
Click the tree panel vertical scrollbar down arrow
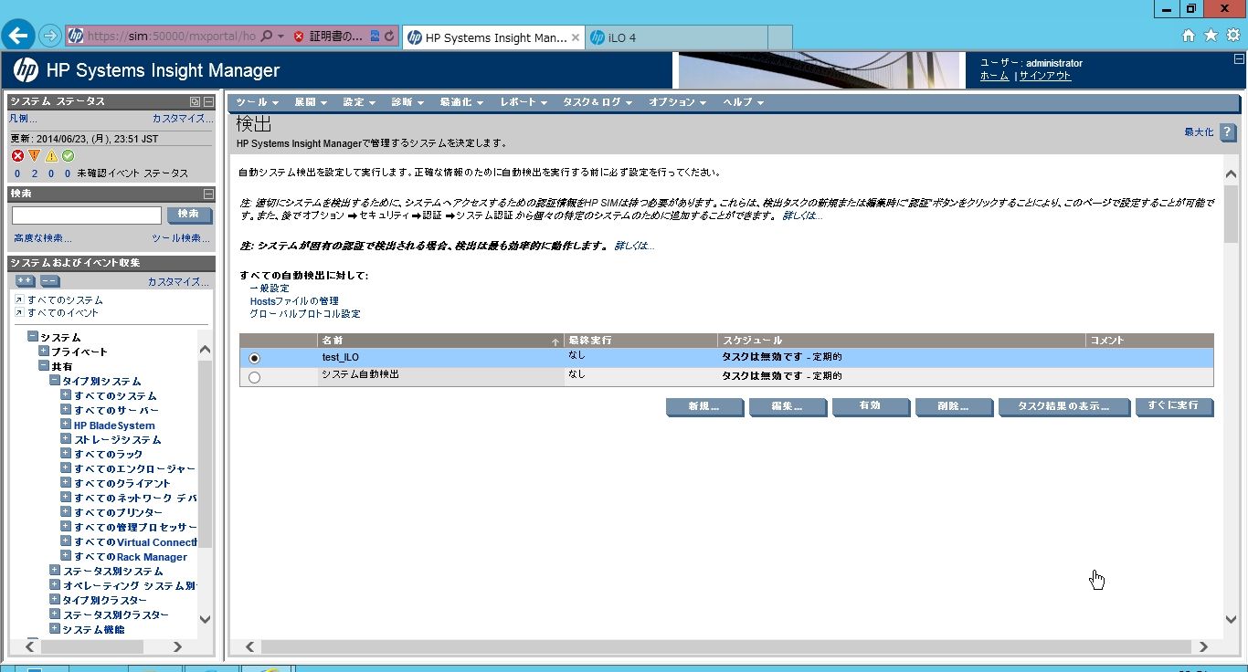tap(205, 619)
